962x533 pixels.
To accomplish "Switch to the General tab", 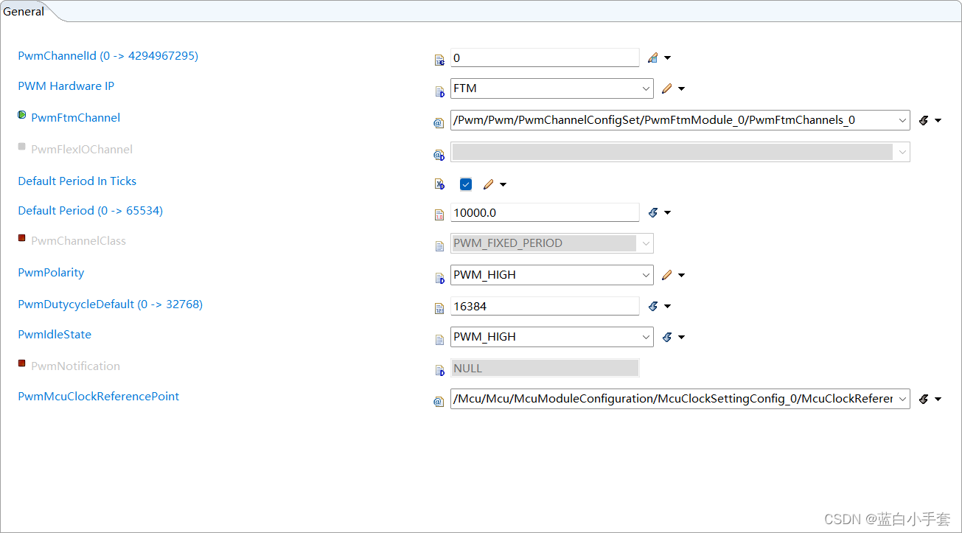I will click(x=24, y=11).
